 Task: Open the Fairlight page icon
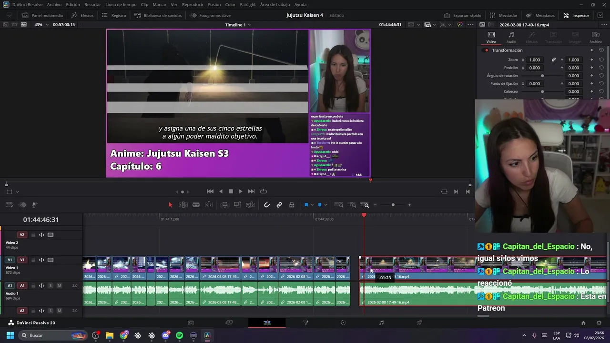tap(381, 323)
